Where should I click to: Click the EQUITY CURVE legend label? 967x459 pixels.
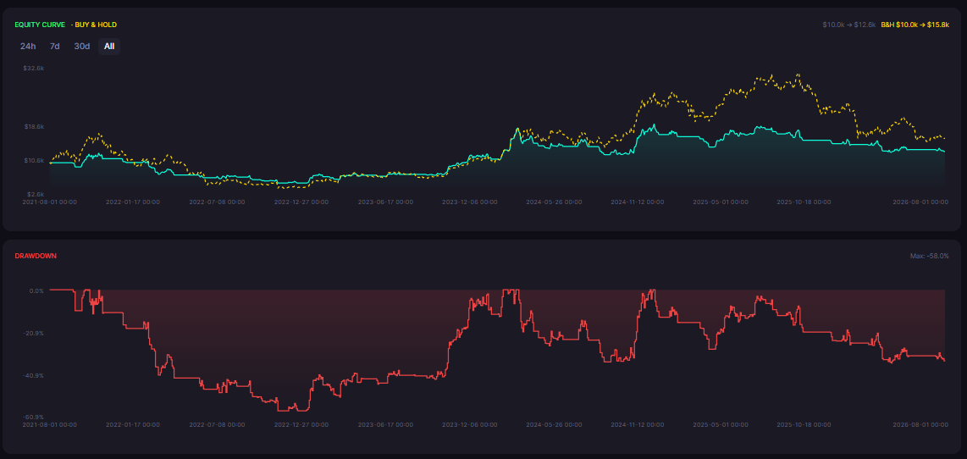[x=40, y=25]
